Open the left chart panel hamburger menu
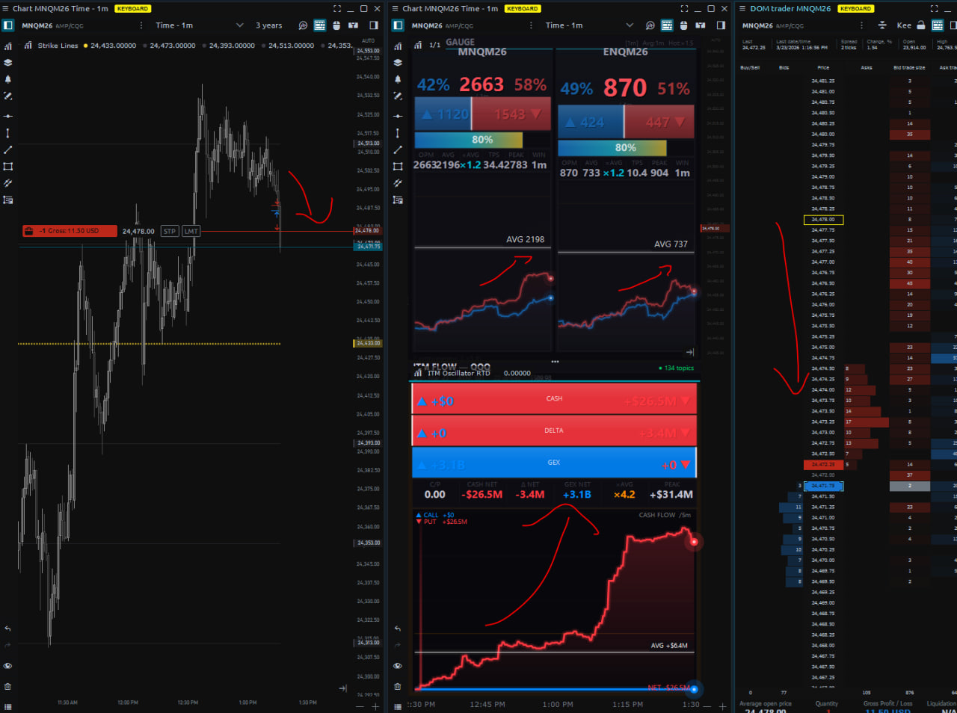 [6, 9]
